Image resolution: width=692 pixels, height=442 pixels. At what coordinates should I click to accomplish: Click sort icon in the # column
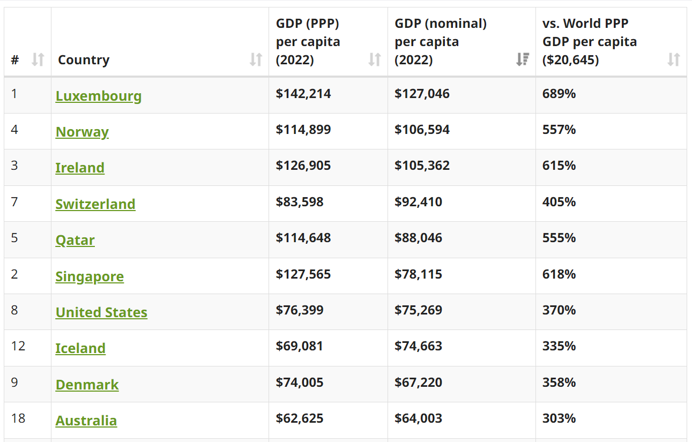click(x=38, y=59)
